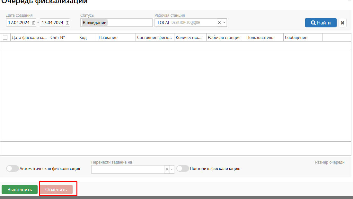Image resolution: width=353 pixels, height=199 pixels.
Task: Sort by Дата фискализа... column header
Action: (x=30, y=37)
